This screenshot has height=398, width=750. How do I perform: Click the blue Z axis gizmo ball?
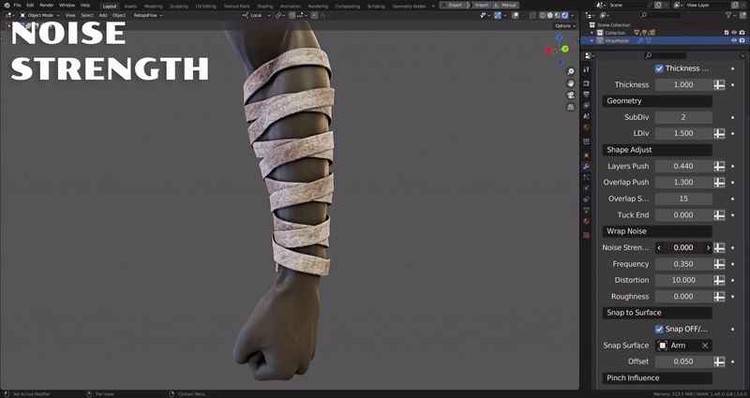point(560,37)
